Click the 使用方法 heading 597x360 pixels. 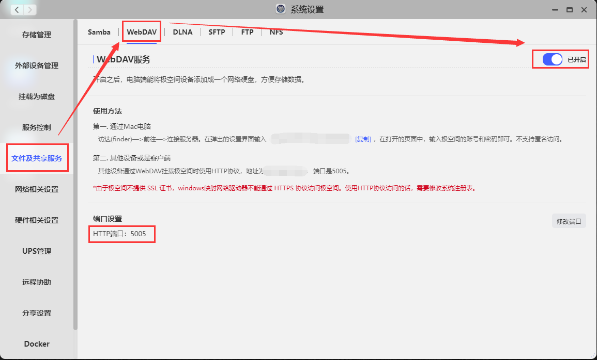[x=108, y=111]
